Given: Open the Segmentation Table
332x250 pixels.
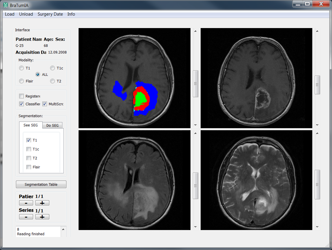Looking at the screenshot, I should [41, 184].
